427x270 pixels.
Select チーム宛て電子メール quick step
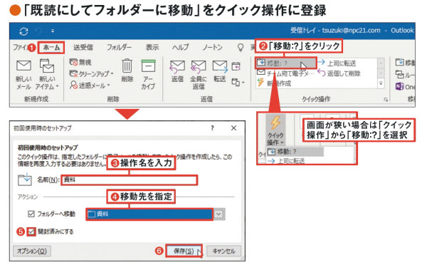click(x=285, y=73)
